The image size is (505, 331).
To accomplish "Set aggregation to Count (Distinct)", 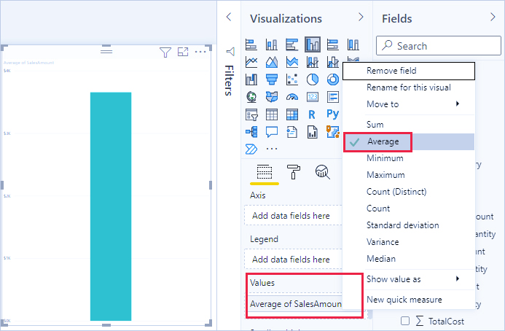I will (x=409, y=192).
